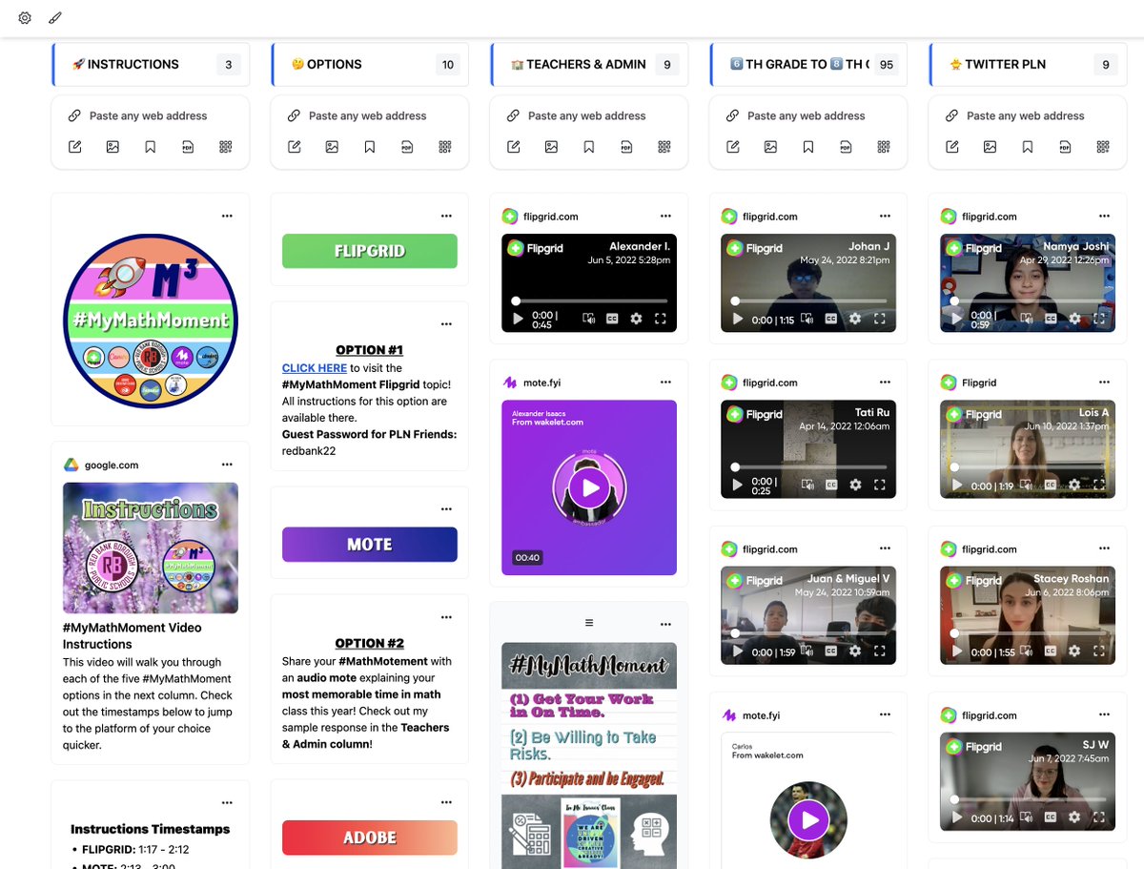The height and width of the screenshot is (869, 1144).
Task: Open video settings gear on Lois A video
Action: coord(1075,486)
